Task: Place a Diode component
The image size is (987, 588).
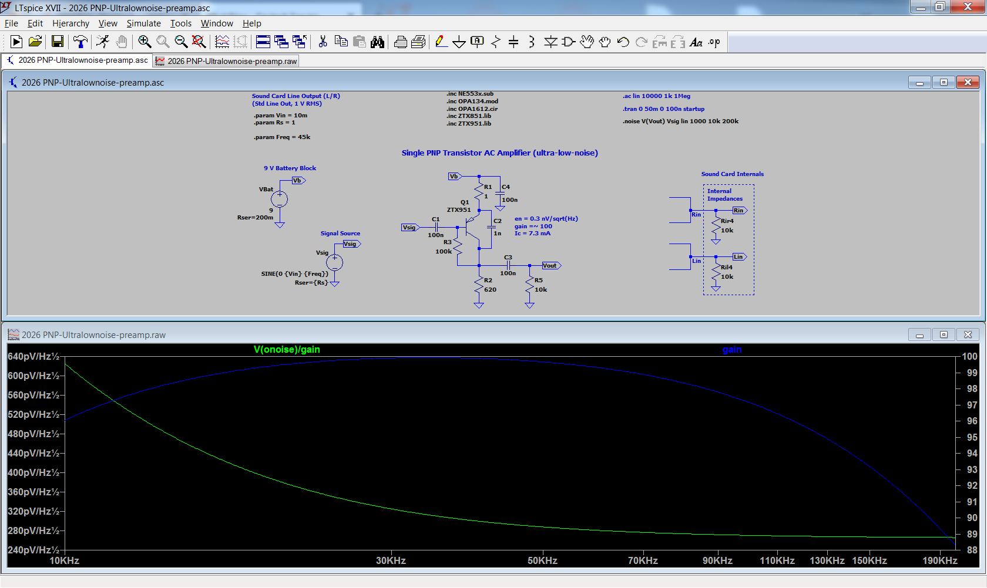Action: [x=550, y=42]
